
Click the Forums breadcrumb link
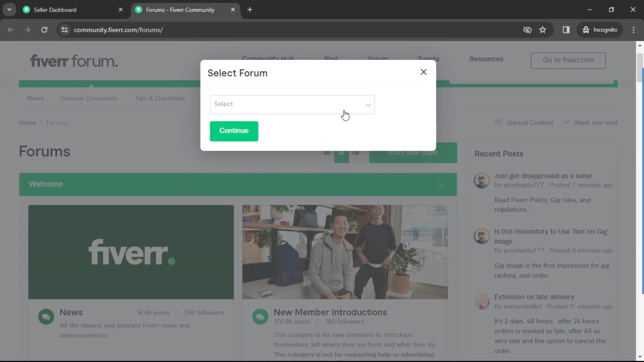tap(57, 123)
